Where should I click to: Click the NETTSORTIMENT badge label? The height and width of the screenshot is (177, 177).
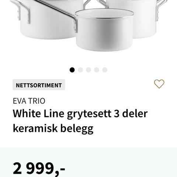click(39, 85)
